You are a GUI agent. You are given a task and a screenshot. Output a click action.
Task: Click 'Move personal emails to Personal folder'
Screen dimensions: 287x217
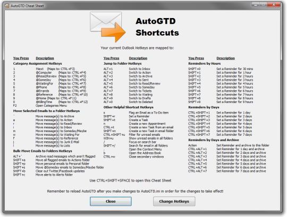coord(62,163)
